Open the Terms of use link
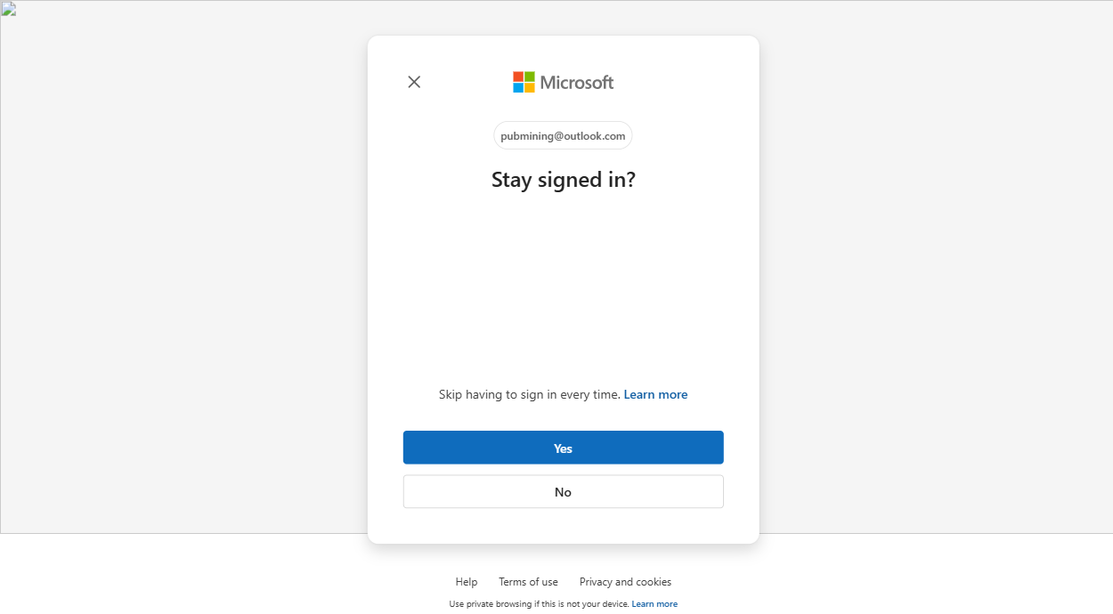This screenshot has width=1113, height=614. point(528,582)
